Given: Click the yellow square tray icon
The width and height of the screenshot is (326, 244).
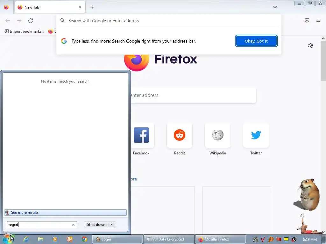Looking at the screenshot, I should coord(286,240).
